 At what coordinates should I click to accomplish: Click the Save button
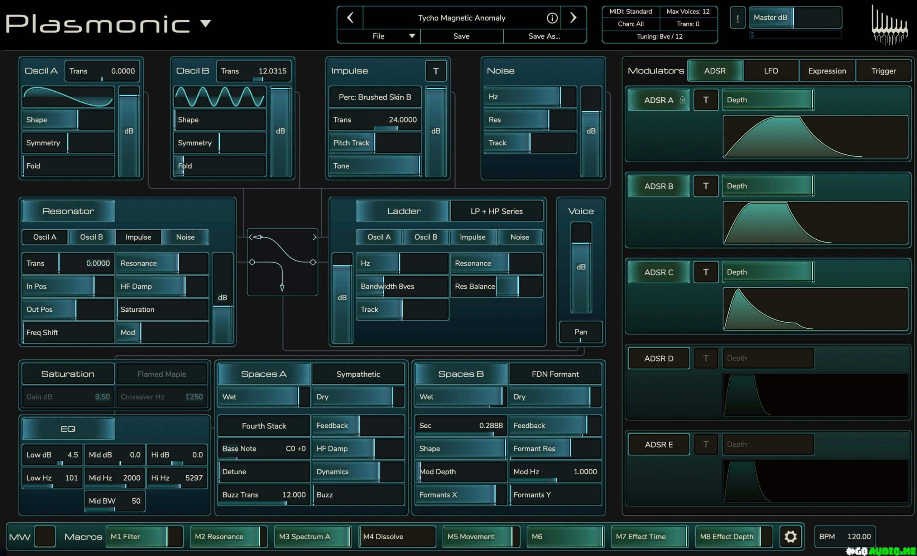pyautogui.click(x=461, y=36)
